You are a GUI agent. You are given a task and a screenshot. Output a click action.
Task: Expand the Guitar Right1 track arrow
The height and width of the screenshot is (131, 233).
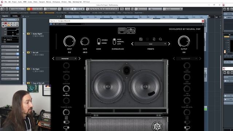[23, 34]
